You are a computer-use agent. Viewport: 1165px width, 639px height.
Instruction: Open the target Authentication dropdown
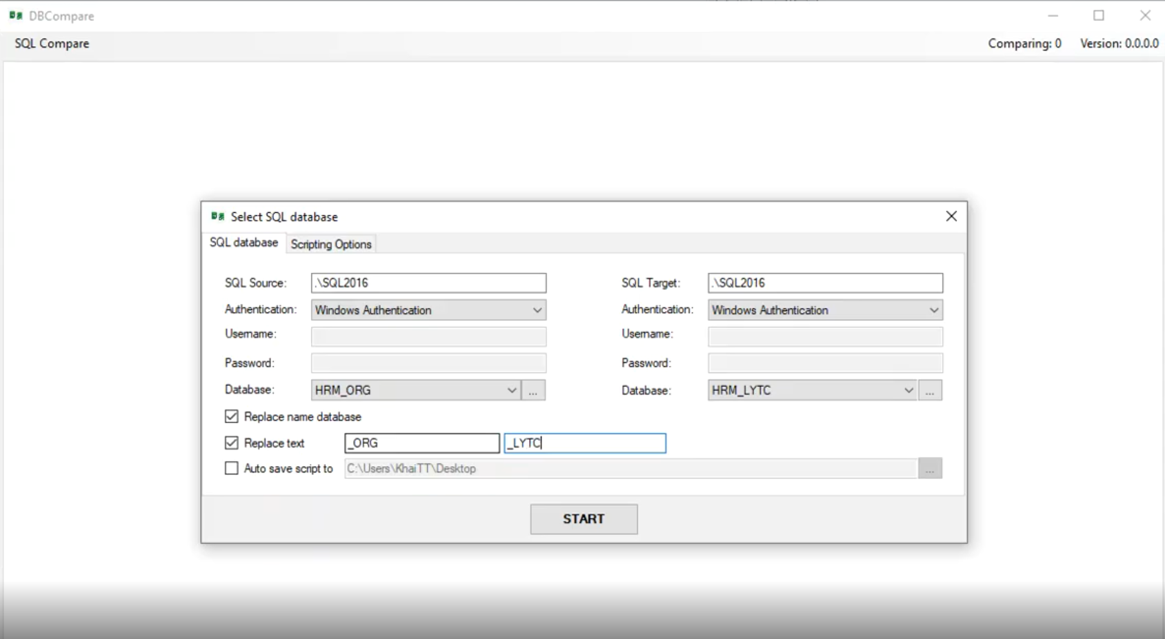[x=825, y=310]
